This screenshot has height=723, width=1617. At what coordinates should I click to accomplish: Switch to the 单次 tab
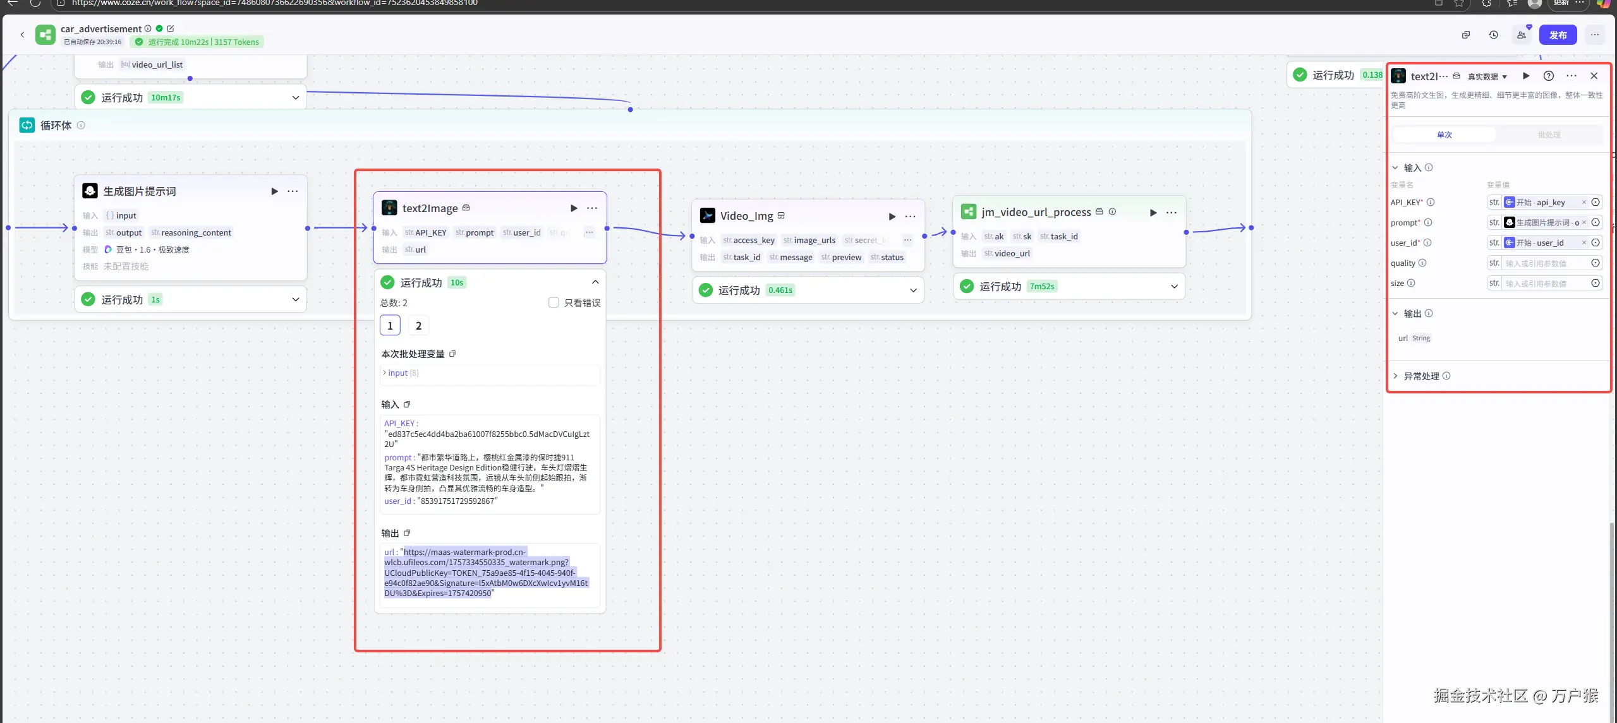1444,134
